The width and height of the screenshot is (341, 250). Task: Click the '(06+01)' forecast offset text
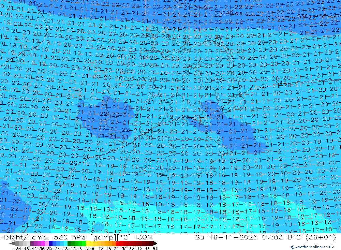click(x=321, y=237)
